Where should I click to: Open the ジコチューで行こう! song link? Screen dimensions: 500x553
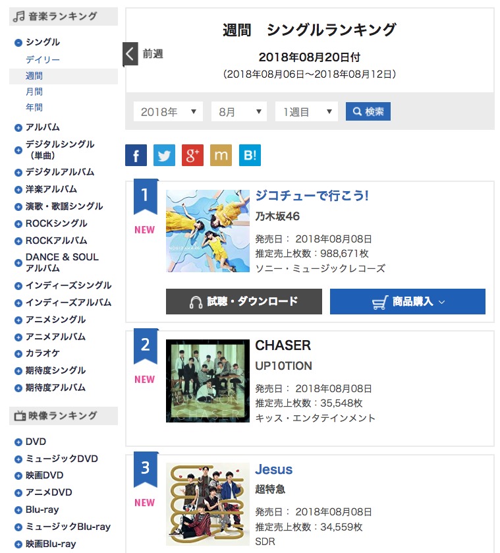coord(312,195)
